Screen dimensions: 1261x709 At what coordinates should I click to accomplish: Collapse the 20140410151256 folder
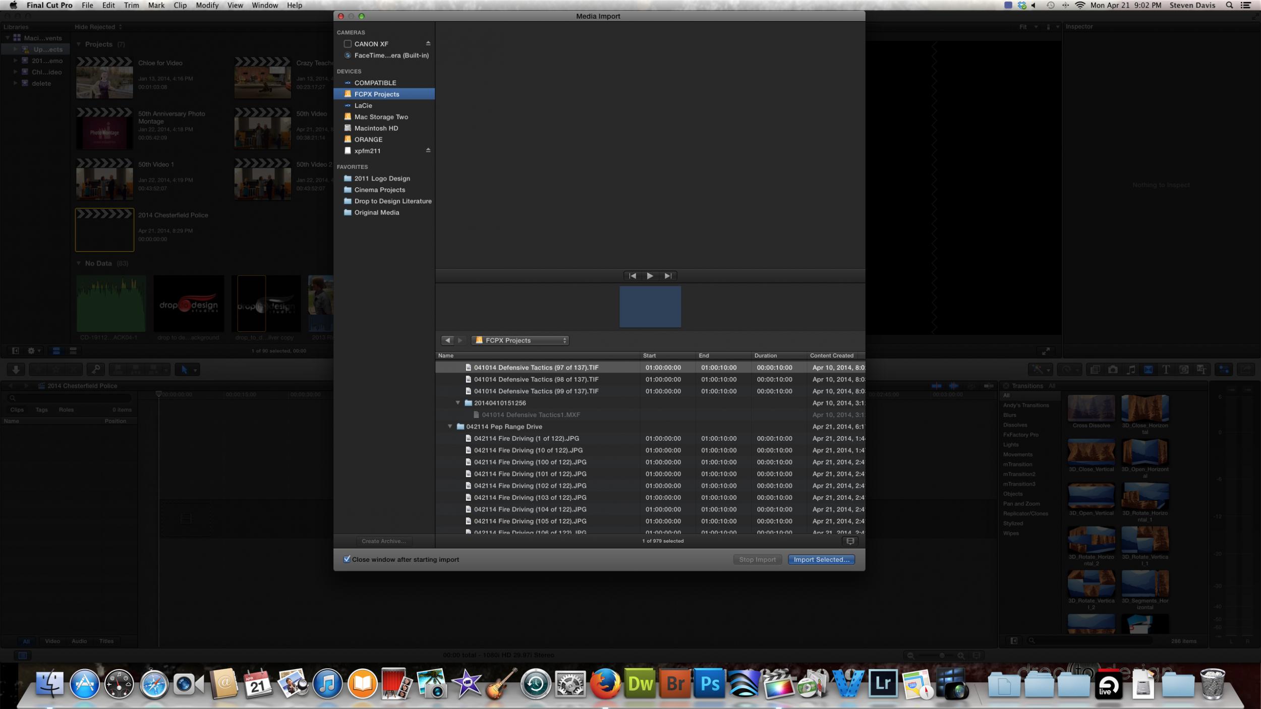[458, 403]
